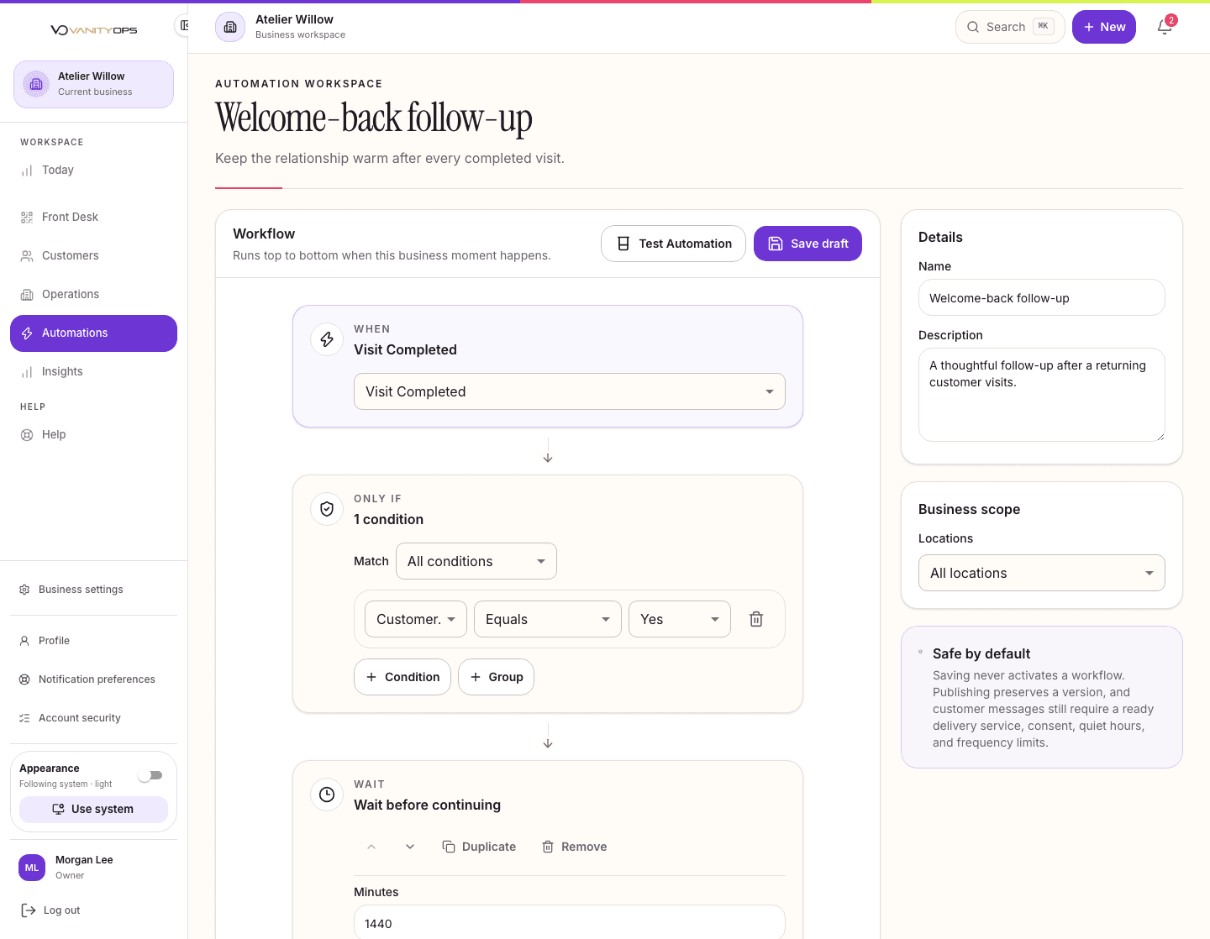Click Use system appearance button
This screenshot has height=939, width=1210.
point(93,809)
